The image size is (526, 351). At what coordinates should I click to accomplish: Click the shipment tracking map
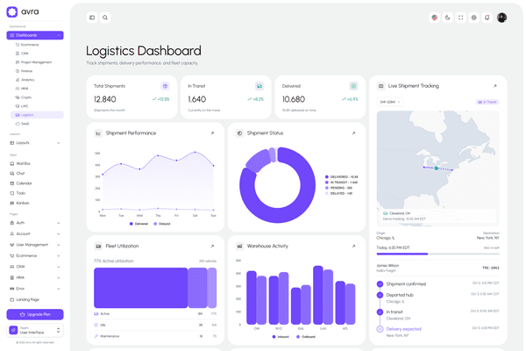pos(437,168)
